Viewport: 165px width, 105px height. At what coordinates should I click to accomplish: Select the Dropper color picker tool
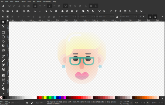click(x=3, y=84)
